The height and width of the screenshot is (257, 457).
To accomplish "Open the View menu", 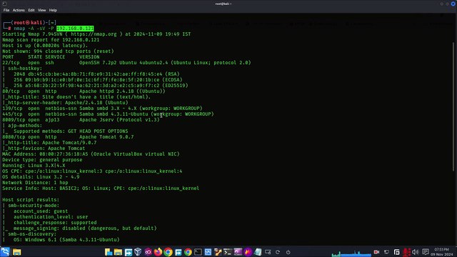I will click(x=41, y=10).
